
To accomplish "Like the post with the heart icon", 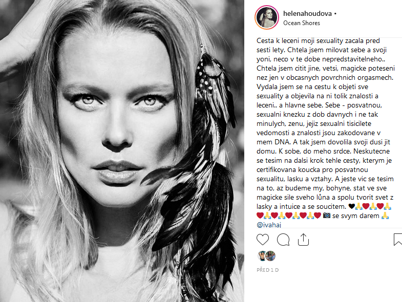I will tap(263, 240).
